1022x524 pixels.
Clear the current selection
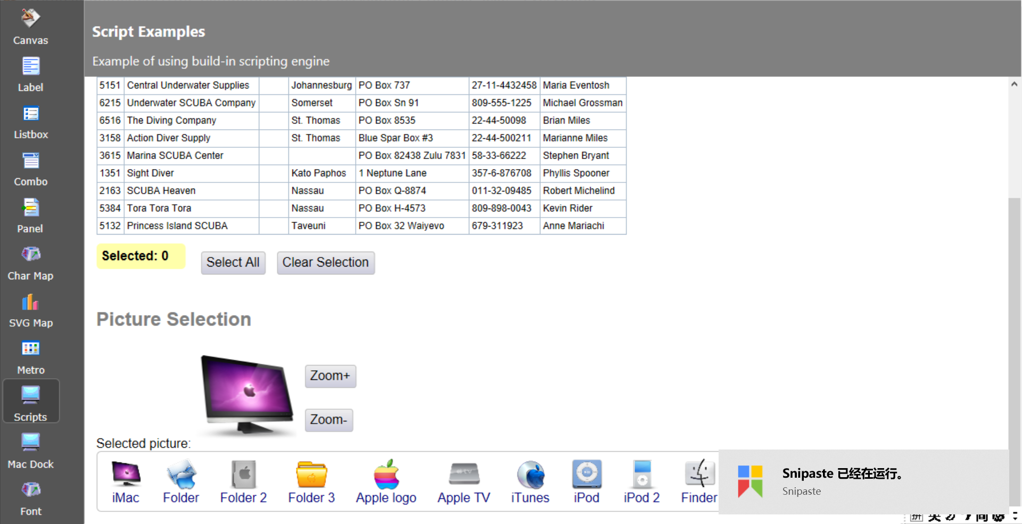[325, 262]
